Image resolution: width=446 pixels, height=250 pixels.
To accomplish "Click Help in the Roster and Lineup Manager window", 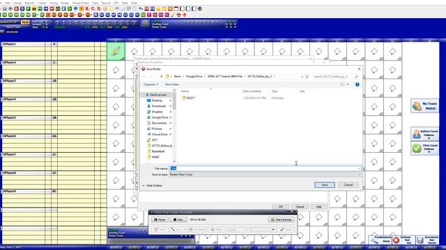I will (x=319, y=207).
